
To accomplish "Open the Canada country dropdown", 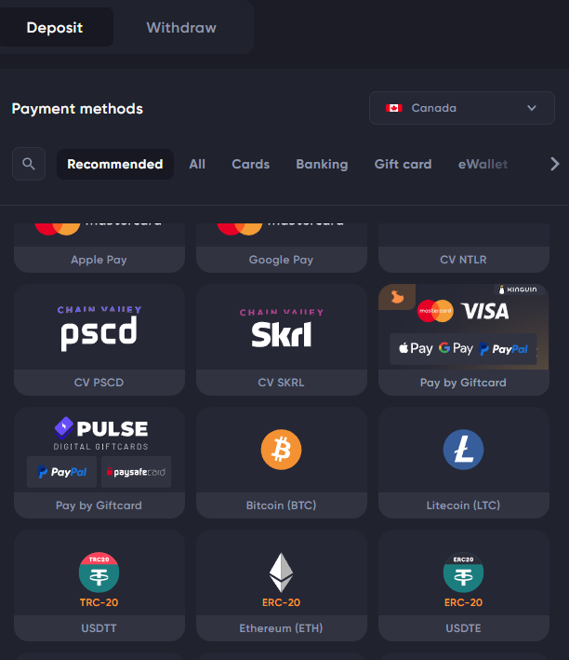I will pos(462,108).
